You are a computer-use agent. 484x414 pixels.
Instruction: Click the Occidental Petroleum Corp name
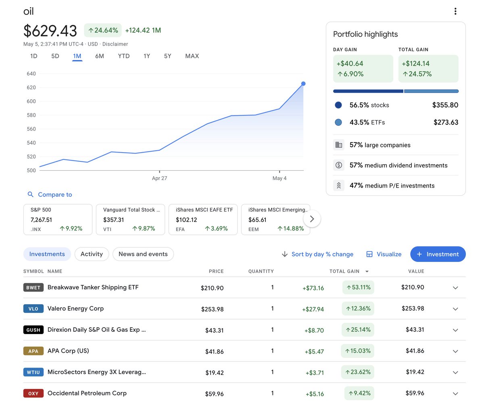click(x=87, y=393)
